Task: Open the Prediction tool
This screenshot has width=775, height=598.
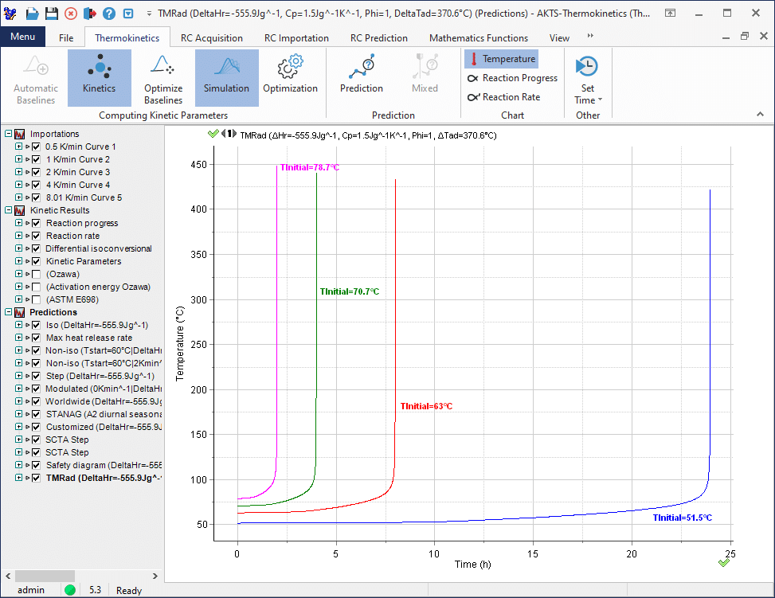Action: click(361, 77)
